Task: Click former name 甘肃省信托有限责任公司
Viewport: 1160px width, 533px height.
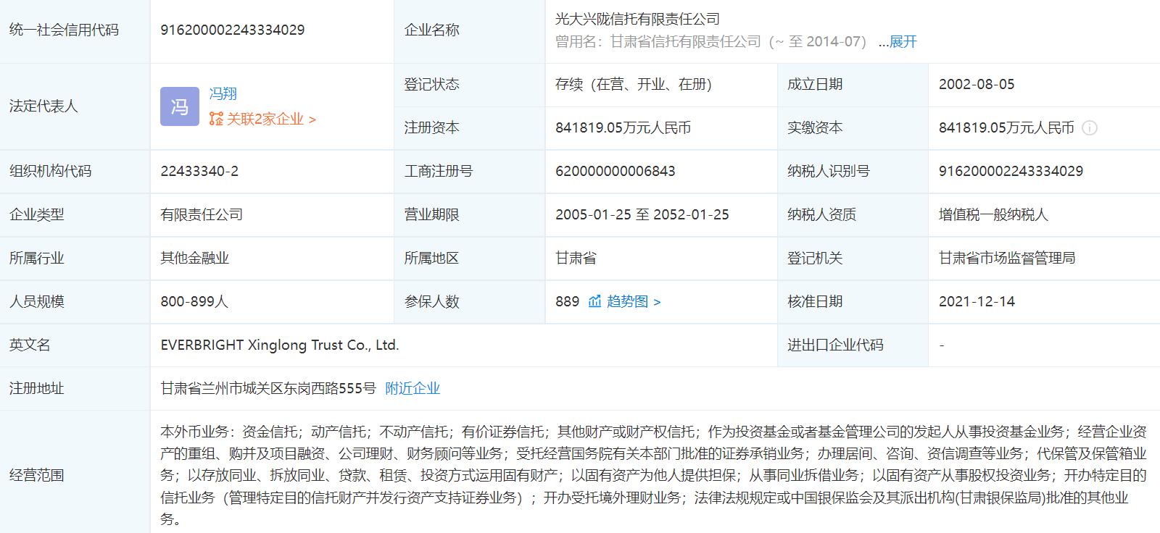Action: [x=685, y=42]
